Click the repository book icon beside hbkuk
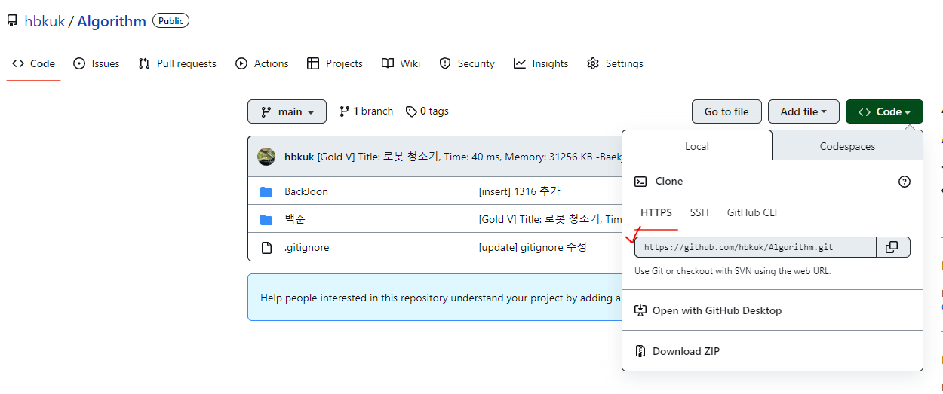The height and width of the screenshot is (394, 943). tap(12, 21)
